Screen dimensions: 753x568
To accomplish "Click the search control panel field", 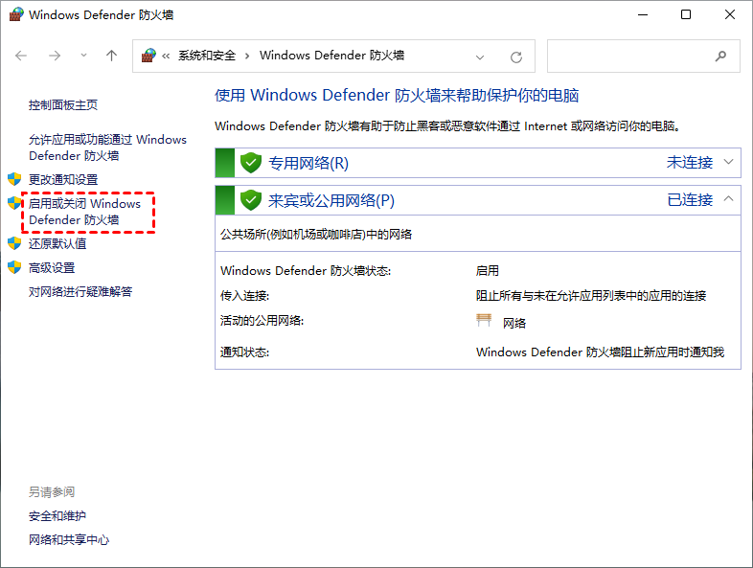I will pyautogui.click(x=644, y=57).
